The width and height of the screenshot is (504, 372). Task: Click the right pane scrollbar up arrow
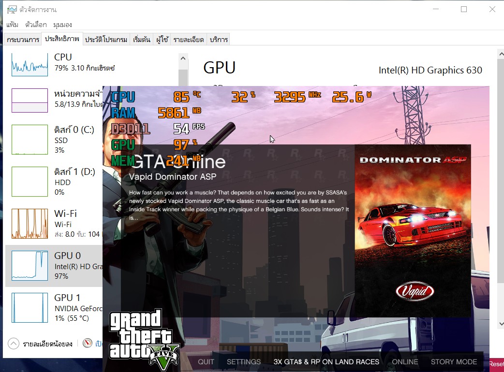coord(501,55)
